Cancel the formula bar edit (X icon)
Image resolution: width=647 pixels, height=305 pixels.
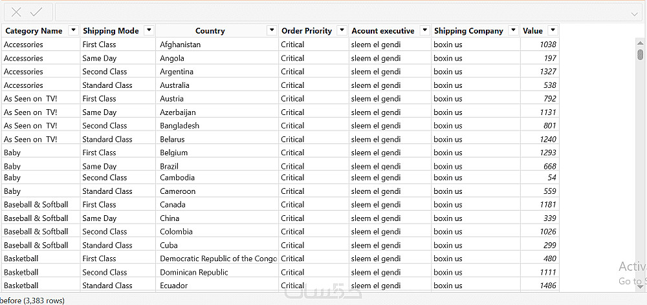pos(16,12)
